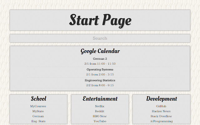Open the MyCourses link under School
The image size is (200, 125).
[38, 106]
